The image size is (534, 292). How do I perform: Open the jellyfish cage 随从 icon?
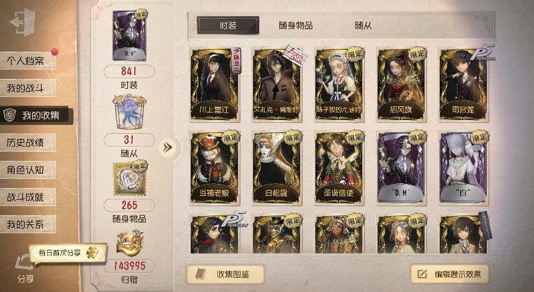[129, 112]
